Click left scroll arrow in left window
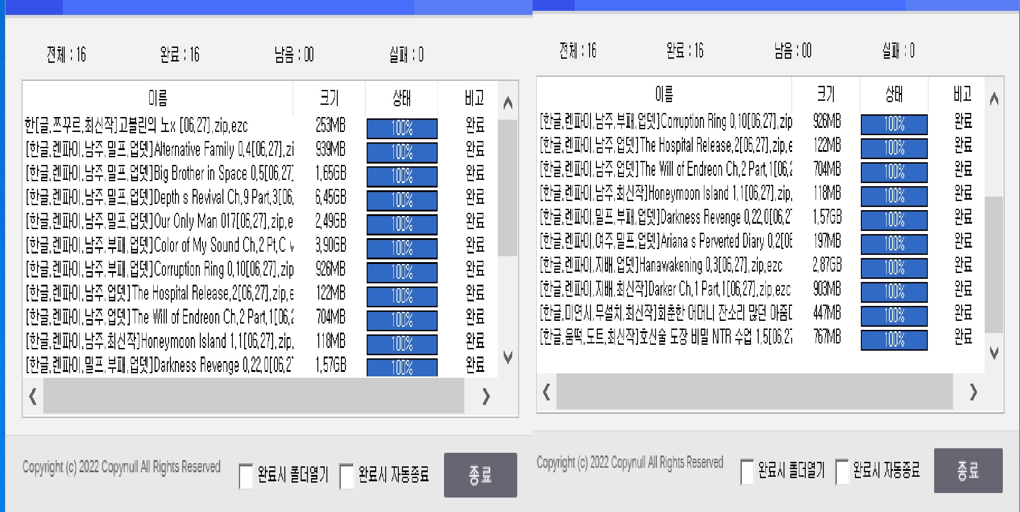This screenshot has width=1020, height=512. tap(33, 397)
